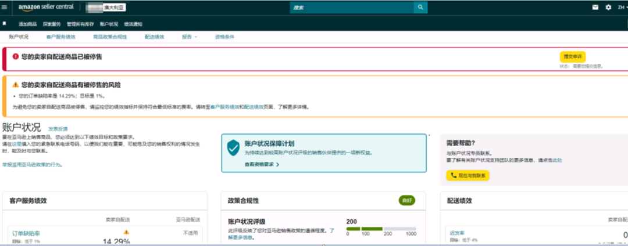Open the mail messages icon
The image size is (628, 246).
click(x=595, y=7)
